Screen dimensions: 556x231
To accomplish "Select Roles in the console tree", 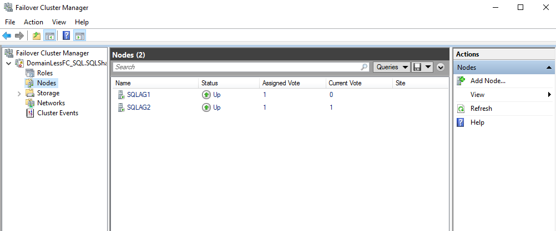I will tap(44, 73).
